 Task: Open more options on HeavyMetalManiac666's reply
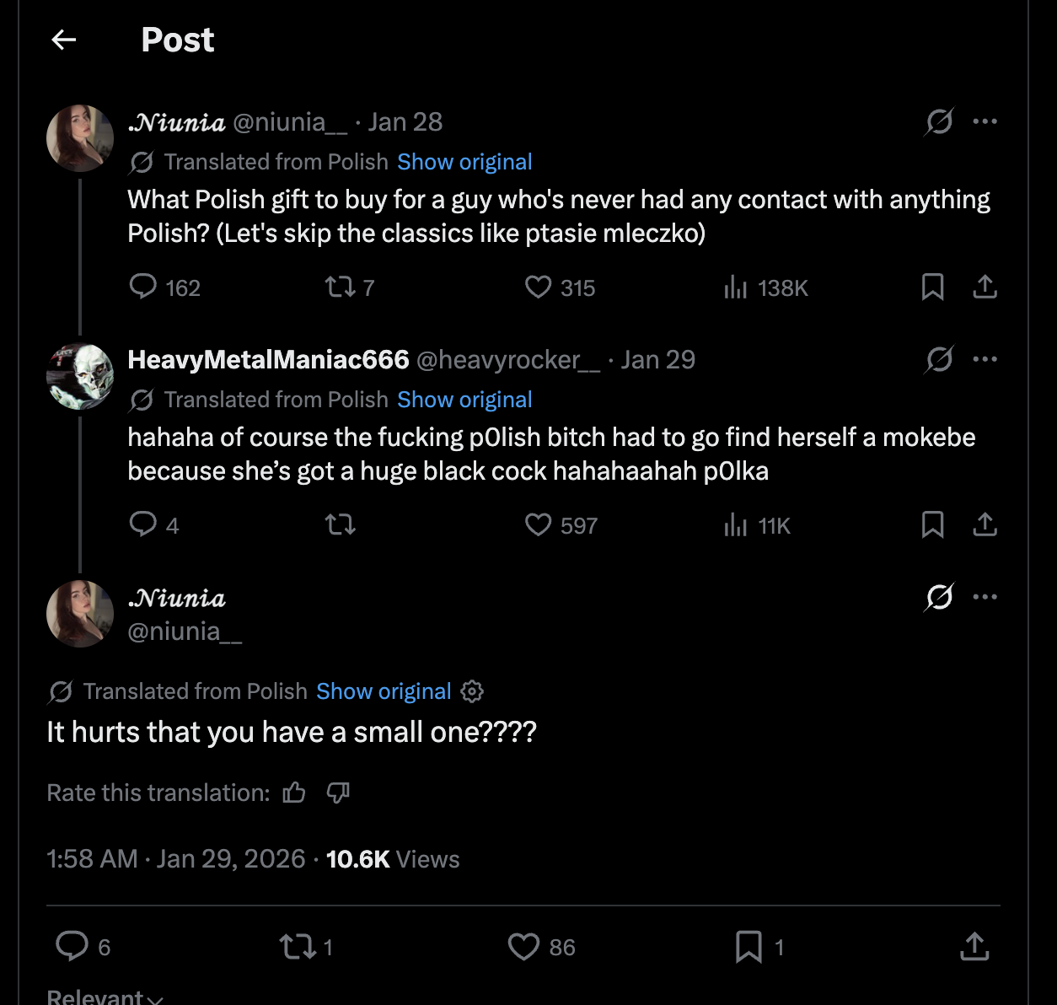[985, 359]
